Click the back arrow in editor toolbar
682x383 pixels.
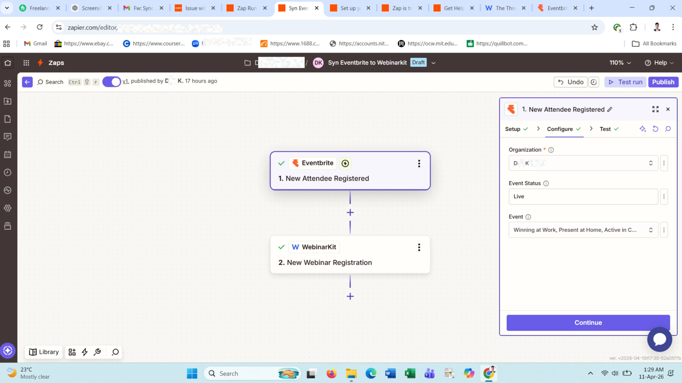27,82
